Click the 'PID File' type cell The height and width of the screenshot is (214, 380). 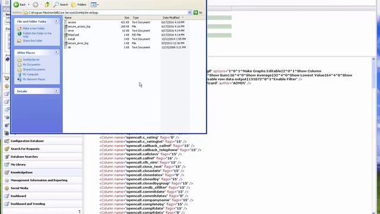tap(136, 35)
